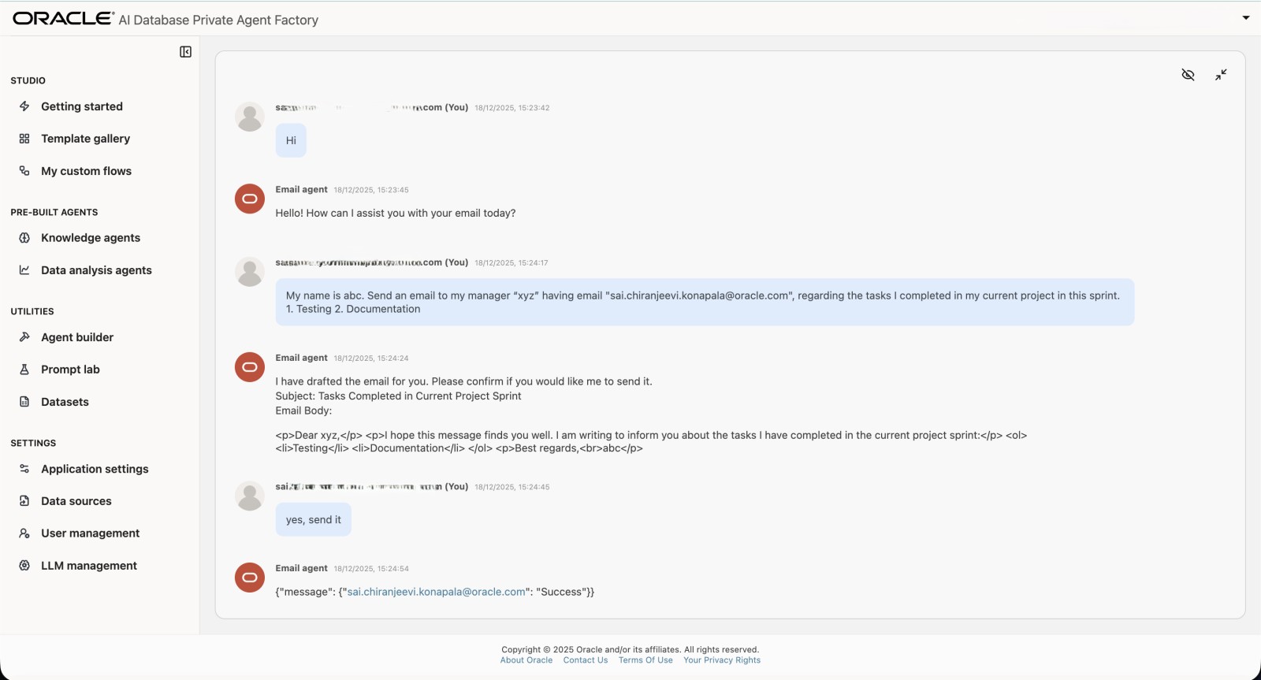Click the Getting started lightning icon
1261x680 pixels.
point(24,106)
